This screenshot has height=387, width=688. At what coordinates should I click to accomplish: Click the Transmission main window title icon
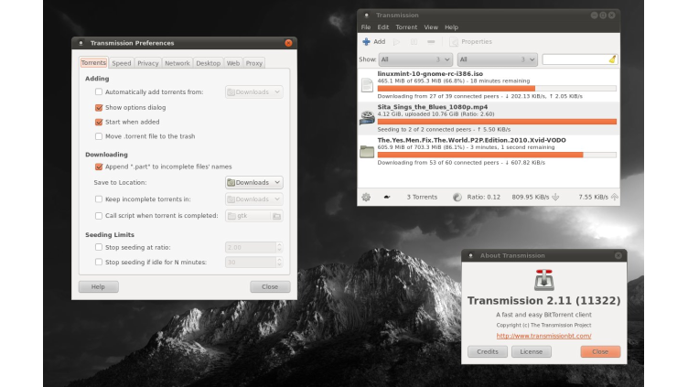tap(366, 15)
